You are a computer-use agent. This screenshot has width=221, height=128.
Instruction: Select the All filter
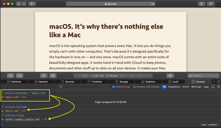[x=164, y=87]
